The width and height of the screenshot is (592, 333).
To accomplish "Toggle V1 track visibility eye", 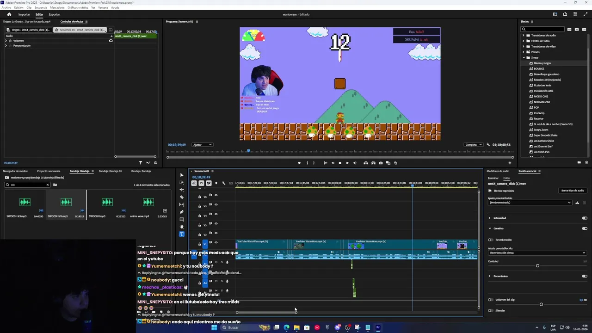I will point(216,242).
